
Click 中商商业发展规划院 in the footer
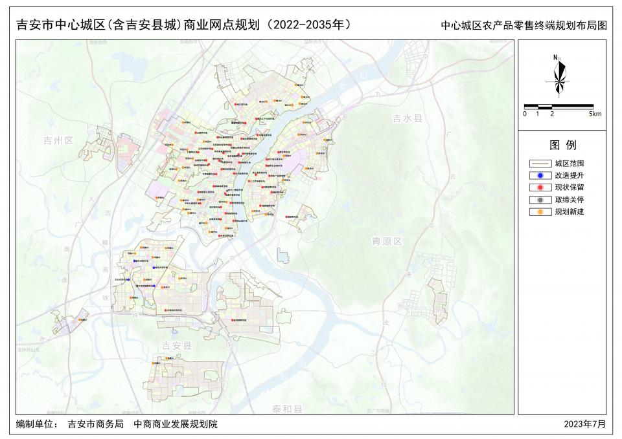176,425
